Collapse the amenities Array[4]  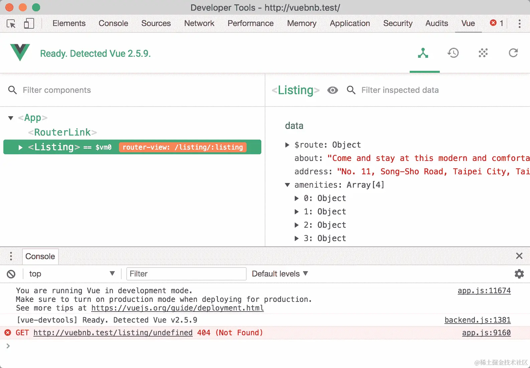[287, 185]
